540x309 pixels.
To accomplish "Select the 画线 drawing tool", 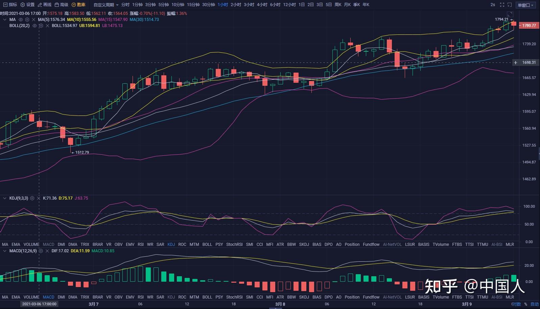I will 44,5.
